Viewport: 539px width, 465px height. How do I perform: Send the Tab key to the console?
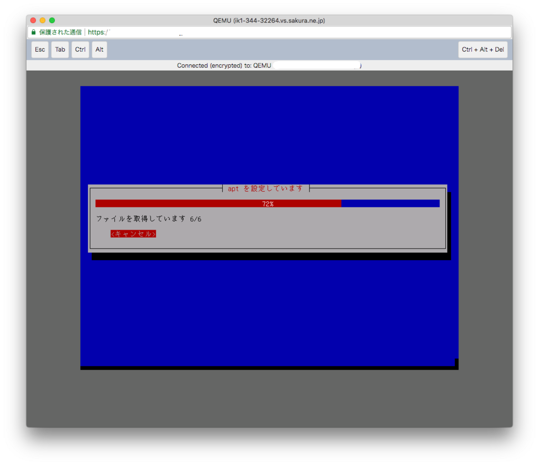(60, 50)
